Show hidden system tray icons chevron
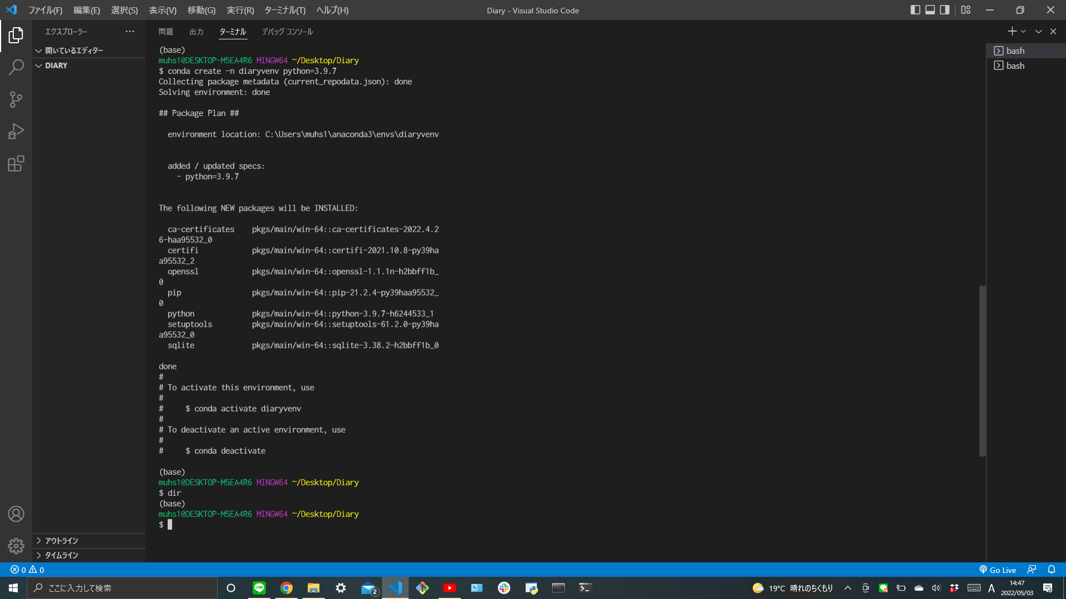Viewport: 1066px width, 599px height. click(x=848, y=588)
